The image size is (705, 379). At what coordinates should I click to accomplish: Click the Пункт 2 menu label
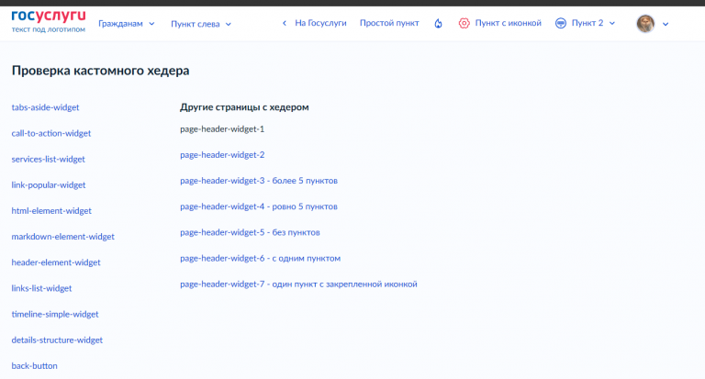(x=587, y=23)
